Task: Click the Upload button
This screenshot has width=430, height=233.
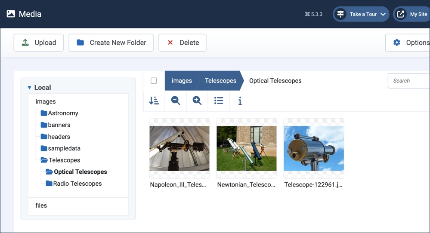Action: [x=39, y=43]
